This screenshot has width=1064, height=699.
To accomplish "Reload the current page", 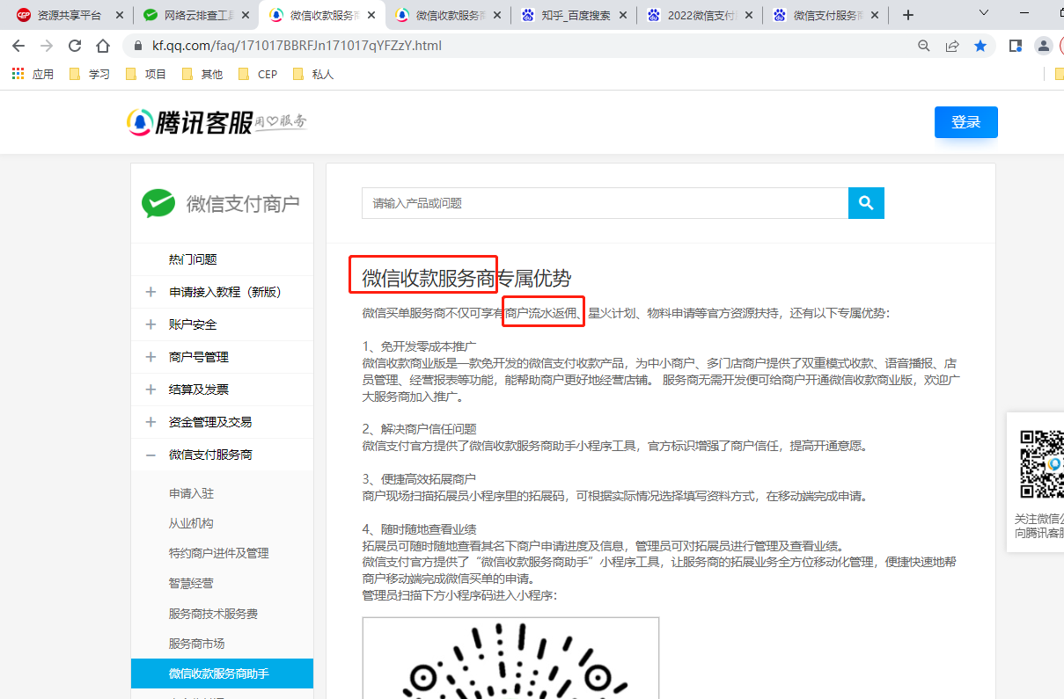I will tap(75, 46).
